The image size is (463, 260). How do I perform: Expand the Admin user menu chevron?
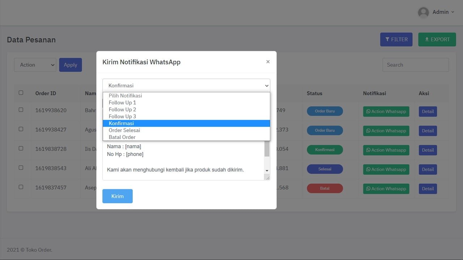coord(453,12)
